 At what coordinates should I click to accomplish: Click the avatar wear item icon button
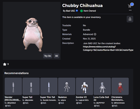tap(130, 19)
